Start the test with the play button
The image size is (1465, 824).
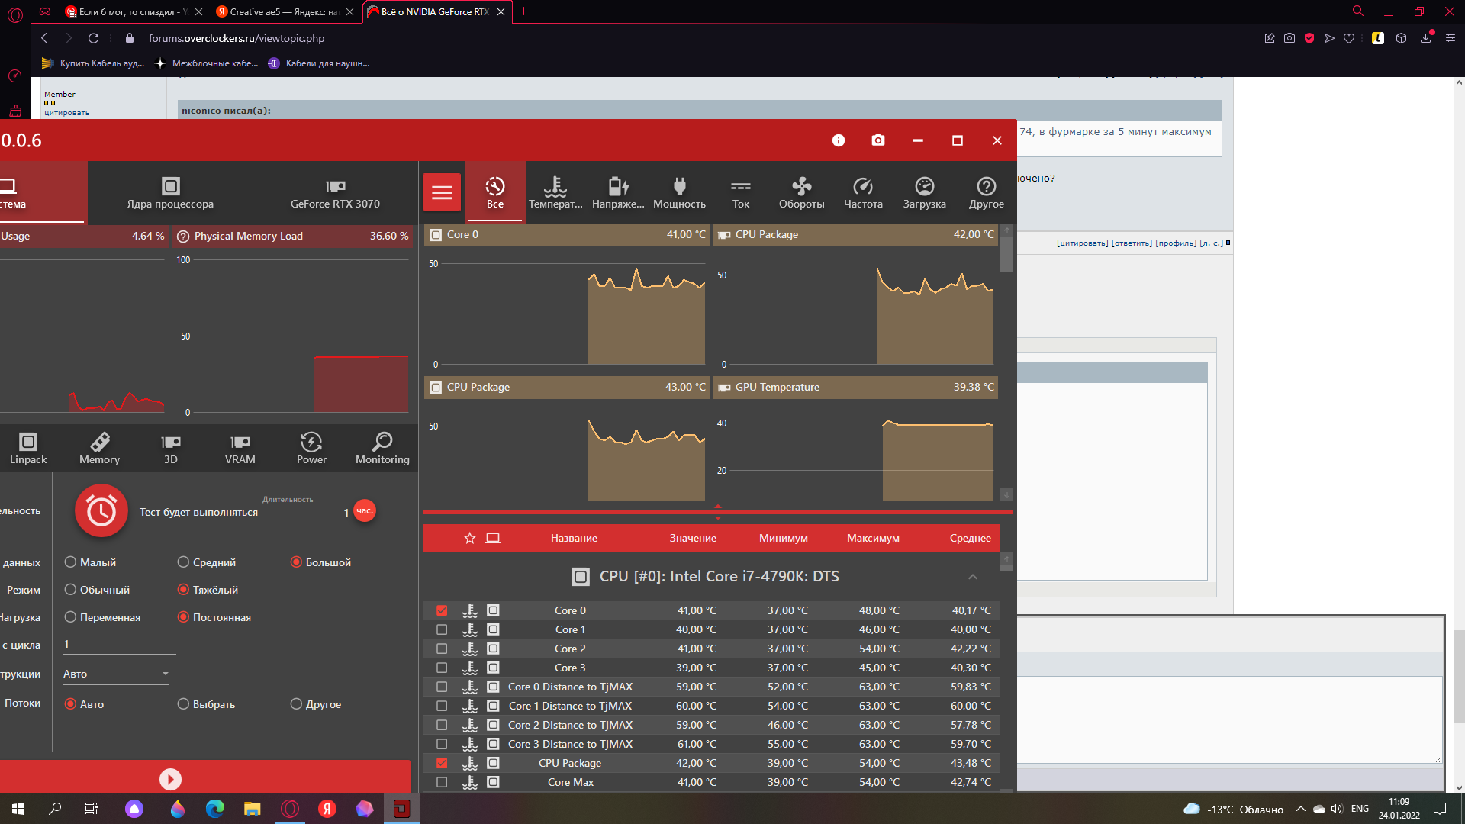point(170,779)
